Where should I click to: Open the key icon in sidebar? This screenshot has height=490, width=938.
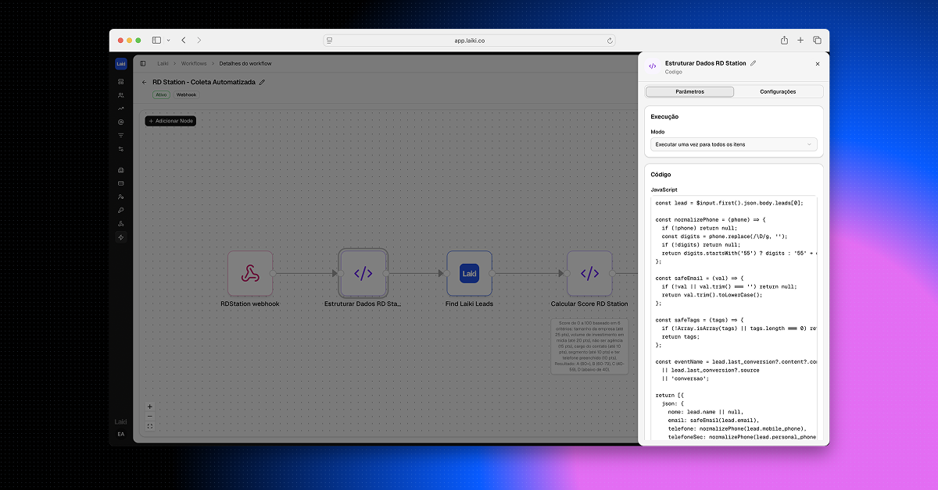pyautogui.click(x=121, y=210)
